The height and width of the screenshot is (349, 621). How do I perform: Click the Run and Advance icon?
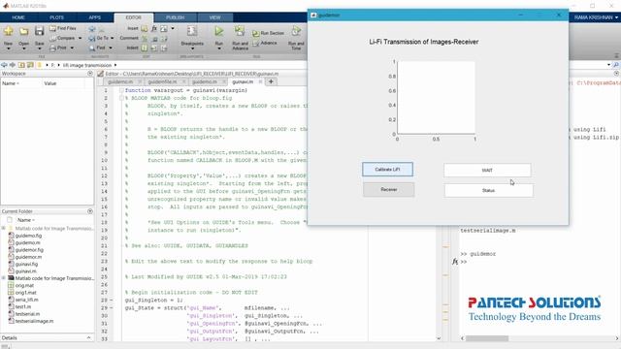point(240,31)
